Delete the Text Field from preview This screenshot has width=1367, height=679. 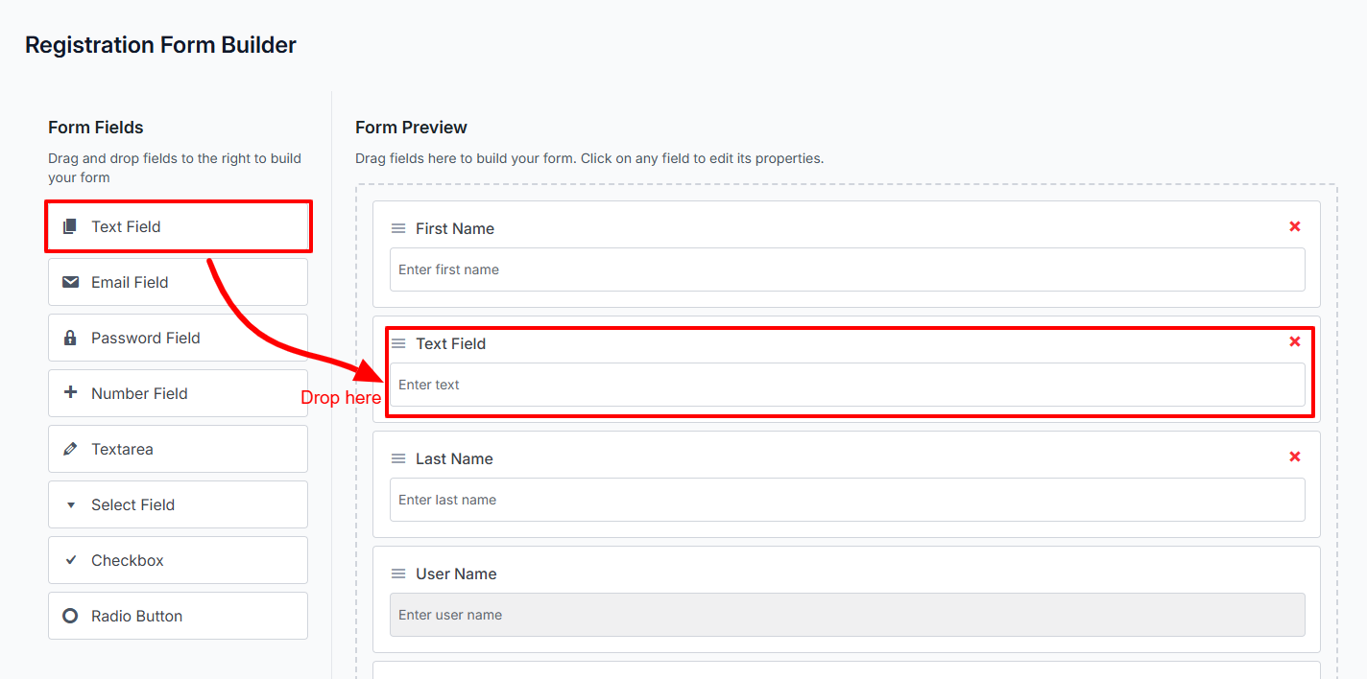1295,341
